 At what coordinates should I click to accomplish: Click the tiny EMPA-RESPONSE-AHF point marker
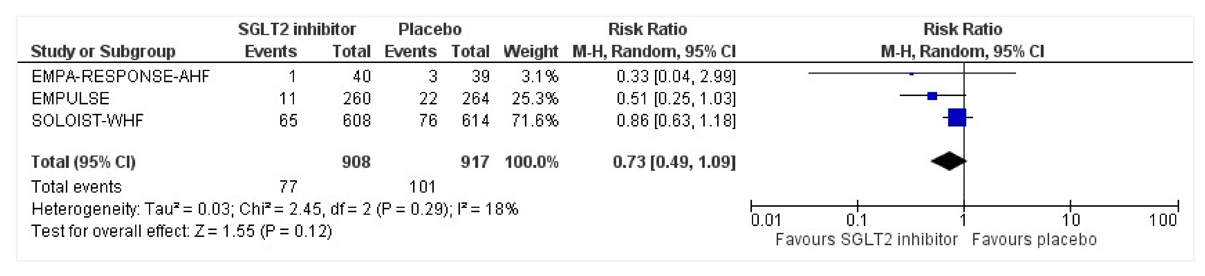pos(911,73)
